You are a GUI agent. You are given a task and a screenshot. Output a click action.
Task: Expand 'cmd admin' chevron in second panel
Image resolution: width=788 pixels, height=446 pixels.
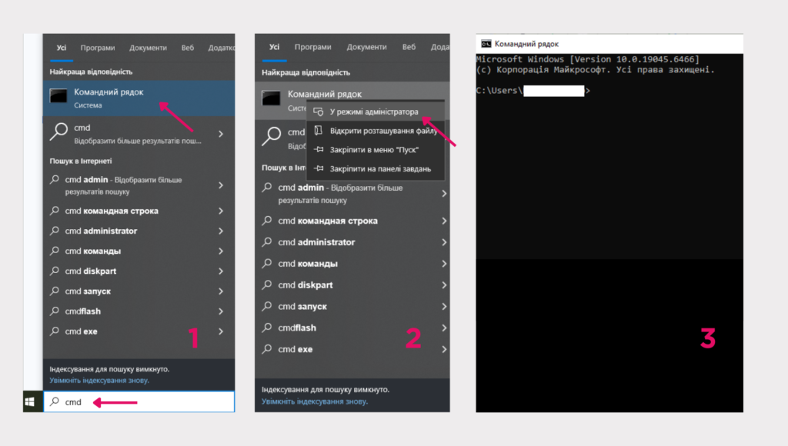tap(444, 193)
